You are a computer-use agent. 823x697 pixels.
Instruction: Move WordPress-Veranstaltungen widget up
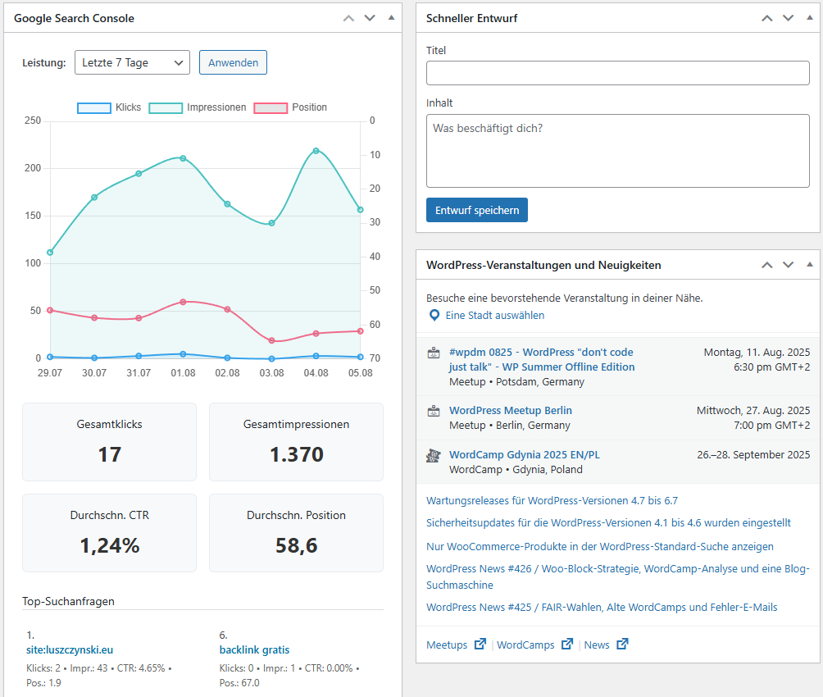pos(767,265)
